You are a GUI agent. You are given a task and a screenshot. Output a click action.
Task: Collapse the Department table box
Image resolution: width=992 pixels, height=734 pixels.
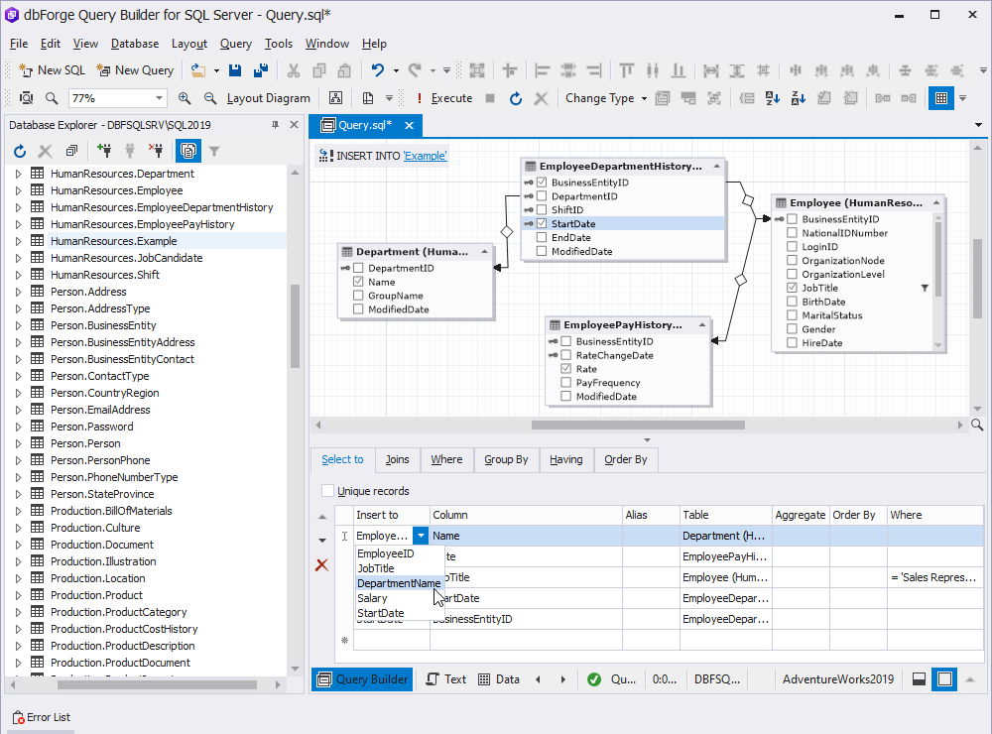pos(485,251)
